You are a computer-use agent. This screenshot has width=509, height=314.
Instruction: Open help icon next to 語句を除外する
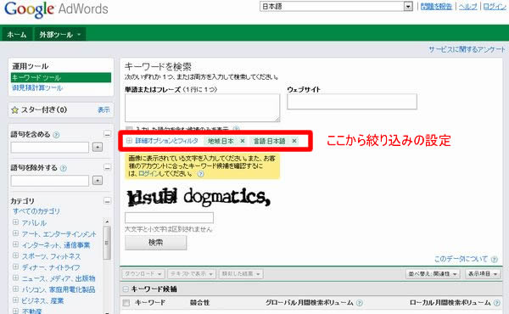64,168
